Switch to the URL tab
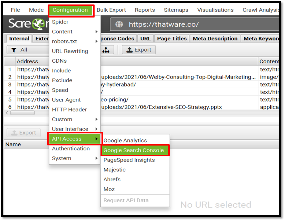This screenshot has height=221, width=285. 146,39
